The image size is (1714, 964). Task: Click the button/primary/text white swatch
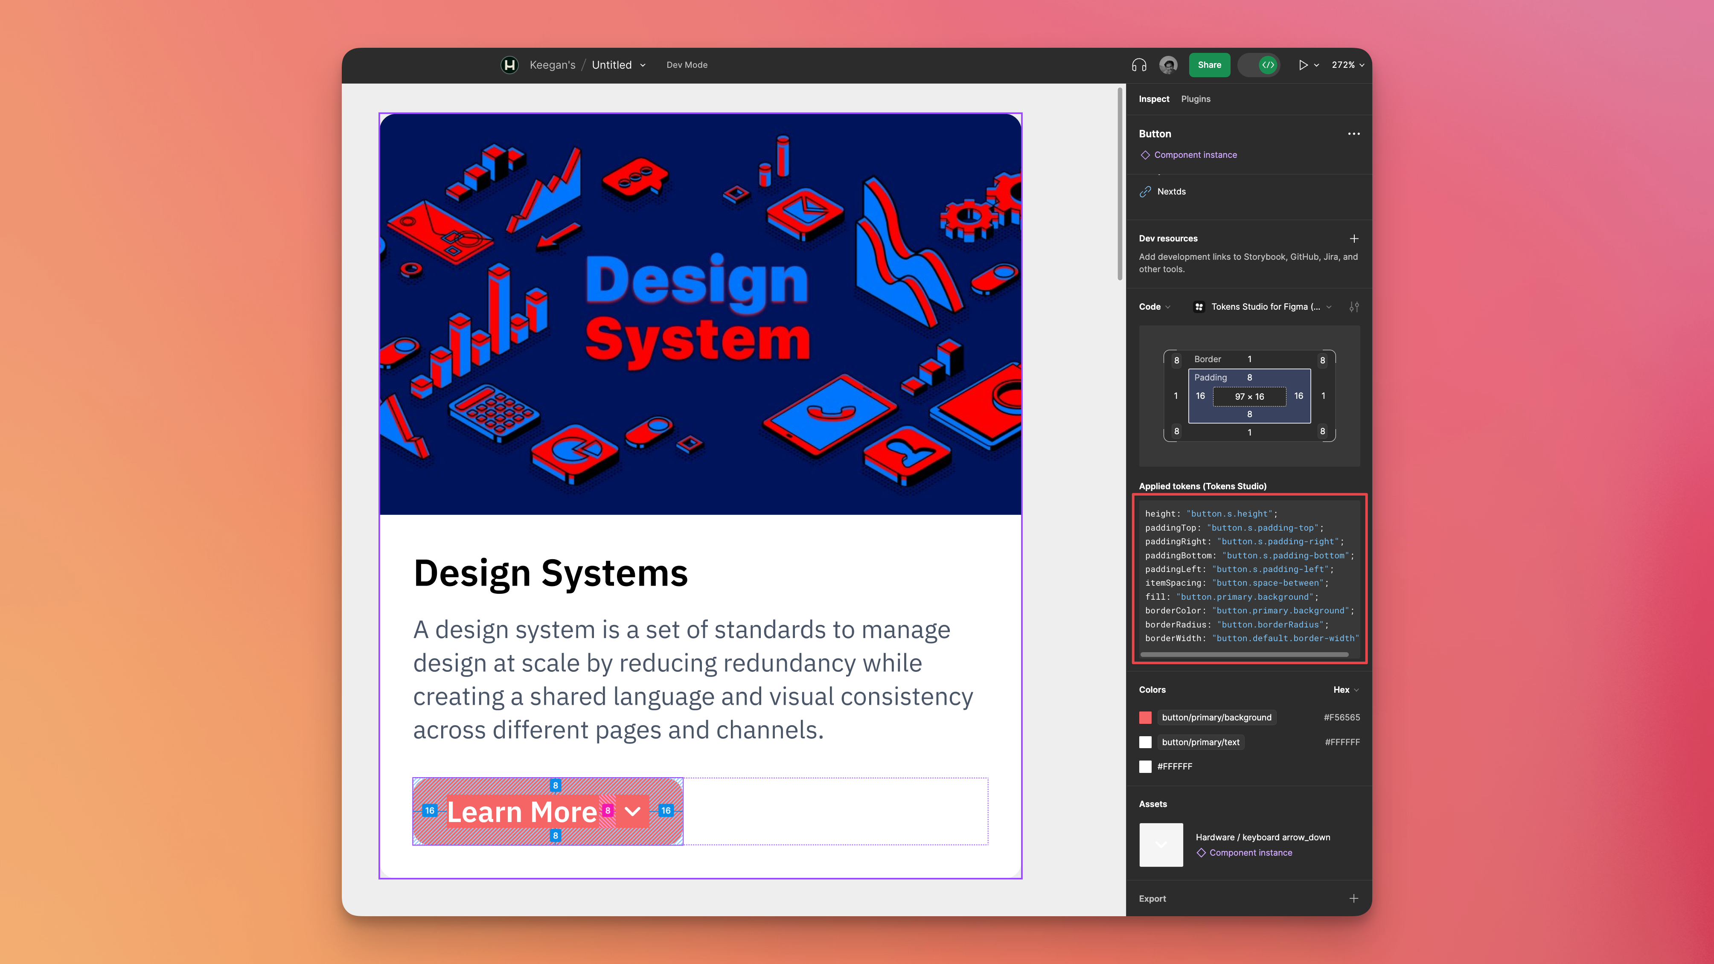click(x=1145, y=742)
